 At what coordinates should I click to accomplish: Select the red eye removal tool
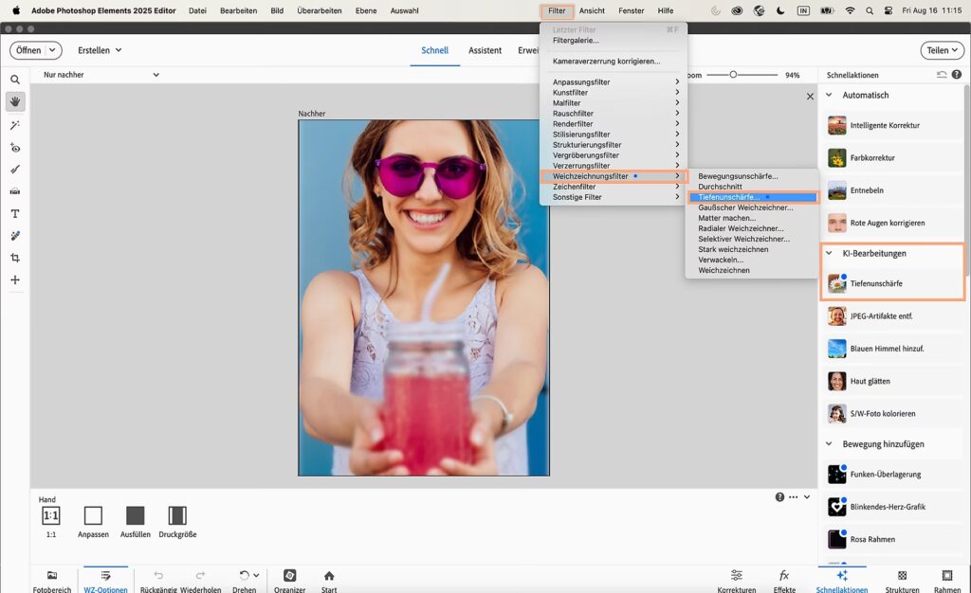pos(15,147)
